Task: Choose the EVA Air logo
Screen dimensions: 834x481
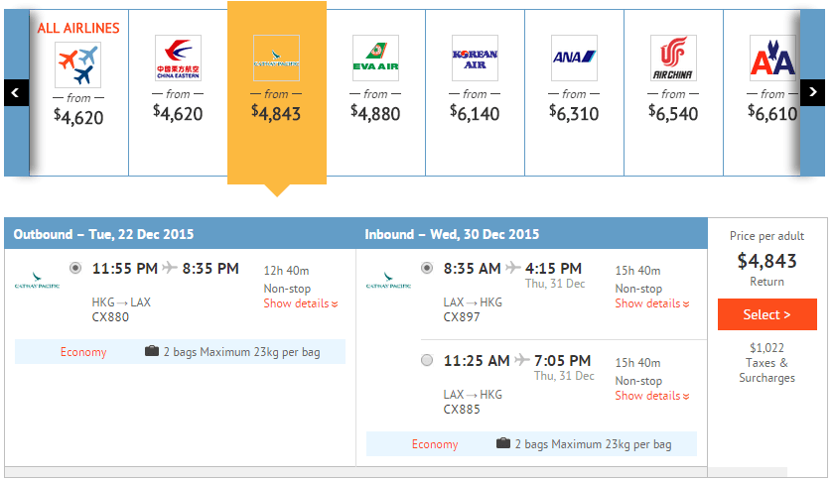Action: (x=375, y=59)
